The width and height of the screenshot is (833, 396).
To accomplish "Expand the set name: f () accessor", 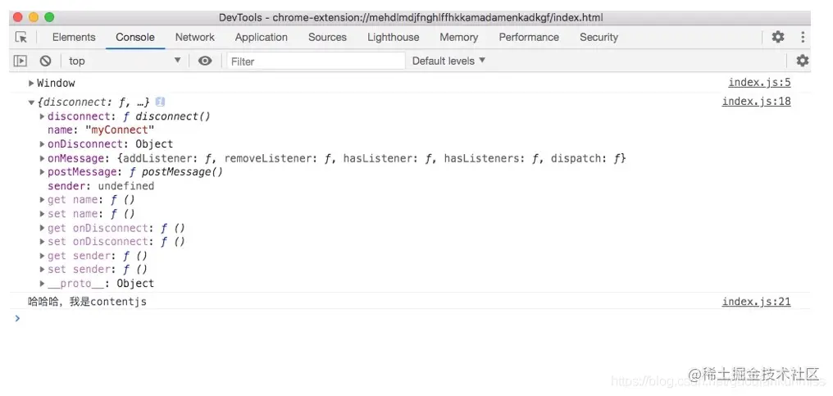I will point(43,214).
